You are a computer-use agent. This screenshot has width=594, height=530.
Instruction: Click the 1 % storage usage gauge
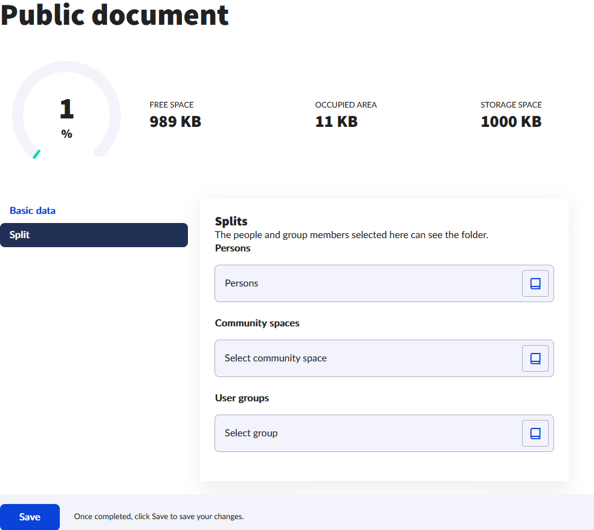(66, 110)
